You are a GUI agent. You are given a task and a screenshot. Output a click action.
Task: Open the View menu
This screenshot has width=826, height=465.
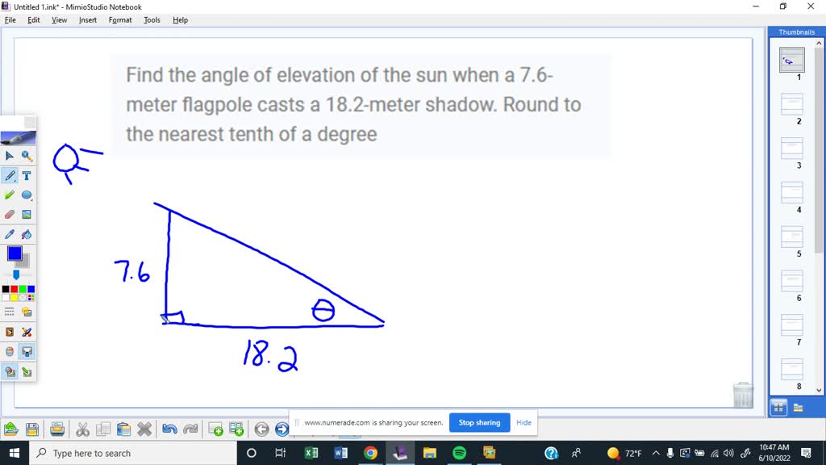tap(59, 20)
